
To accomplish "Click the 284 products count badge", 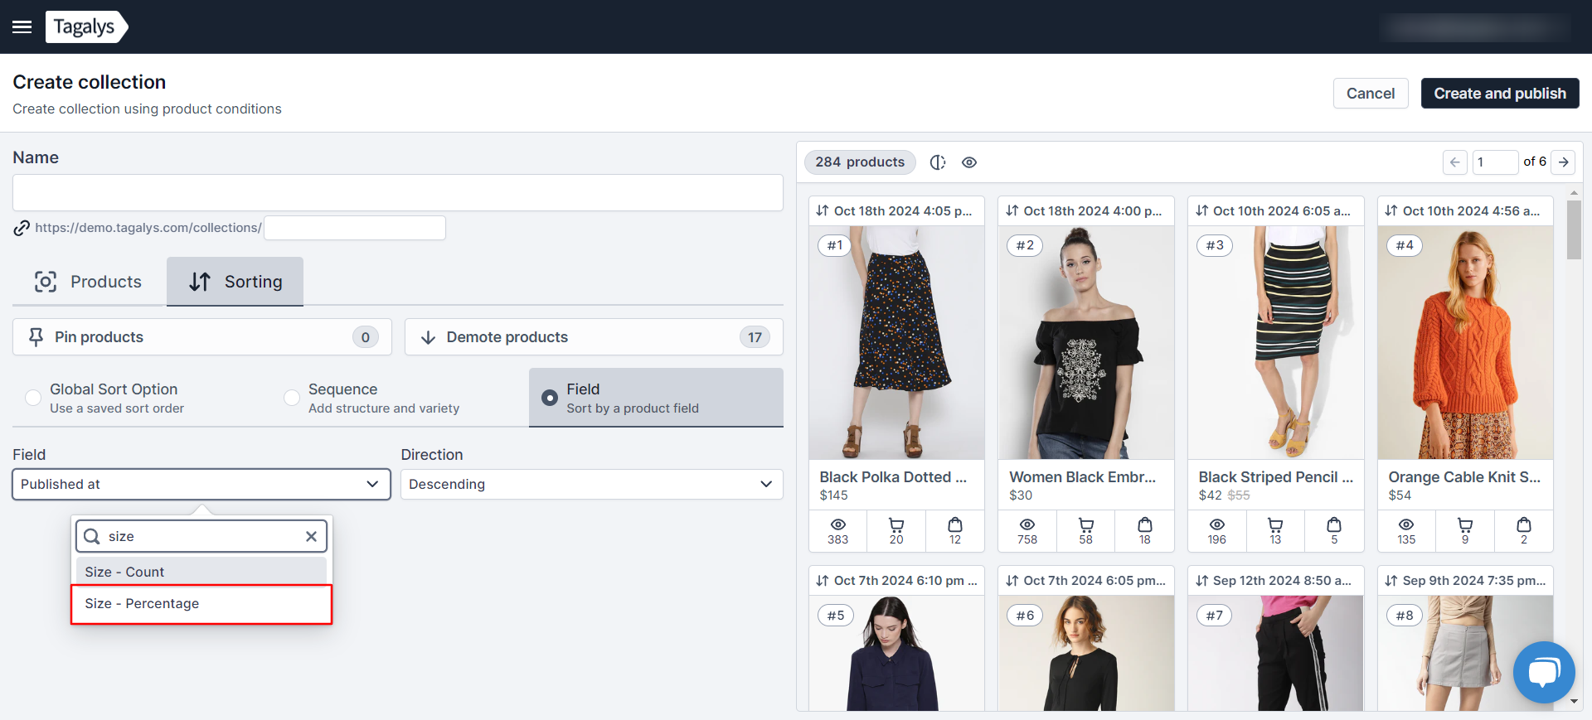I will pyautogui.click(x=860, y=162).
